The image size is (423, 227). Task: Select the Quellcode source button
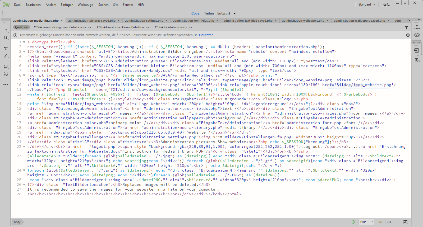(x=21, y=27)
